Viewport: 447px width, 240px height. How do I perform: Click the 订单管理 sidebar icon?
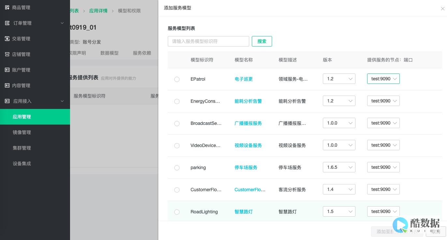click(x=7, y=23)
